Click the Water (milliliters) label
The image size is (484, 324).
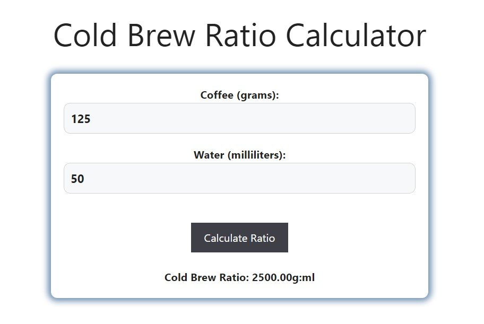click(240, 155)
